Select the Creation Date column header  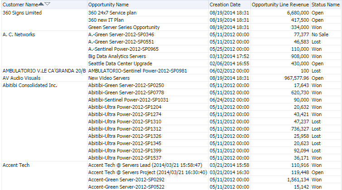click(225, 5)
